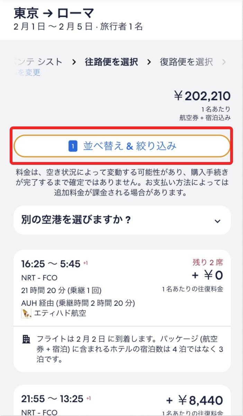
Task: Click the down chevron on the airport selector
Action: pyautogui.click(x=217, y=220)
